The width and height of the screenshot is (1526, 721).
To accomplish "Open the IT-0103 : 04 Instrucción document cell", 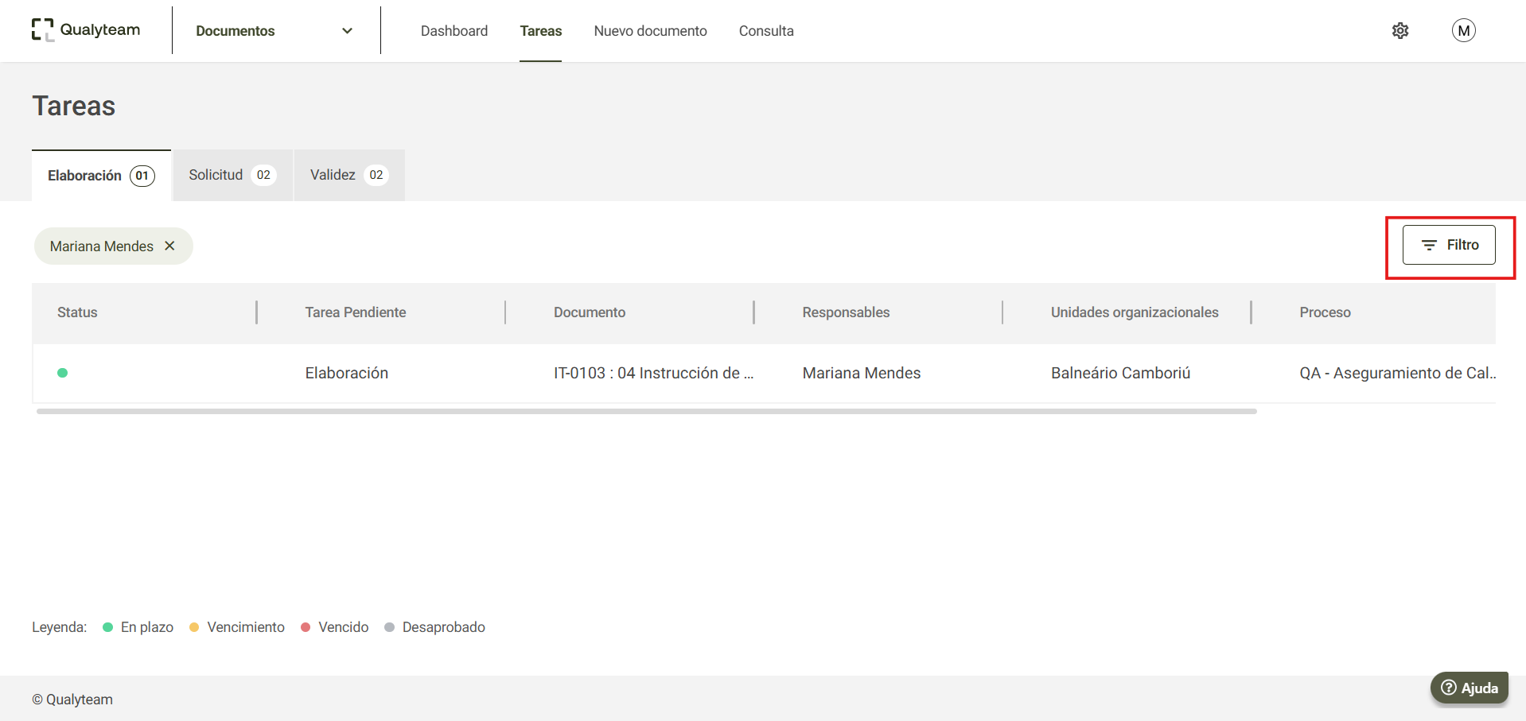I will (x=653, y=373).
